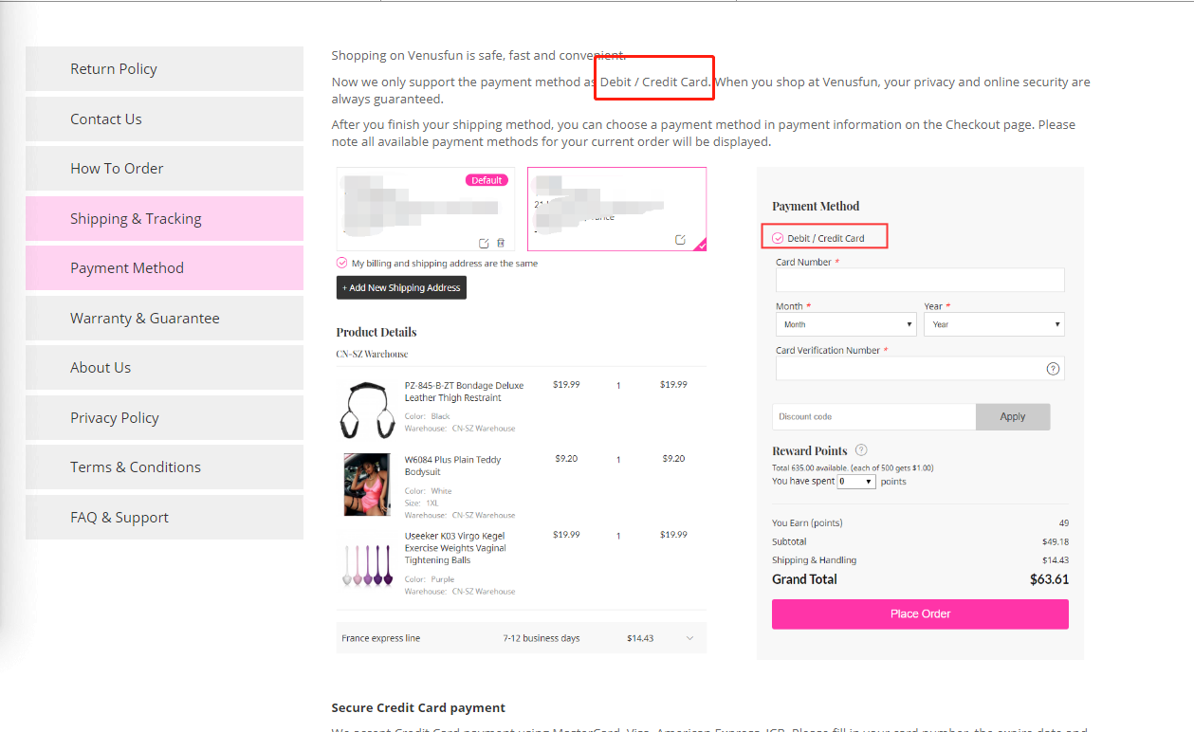
Task: Open About Us in the sidebar
Action: coord(164,368)
